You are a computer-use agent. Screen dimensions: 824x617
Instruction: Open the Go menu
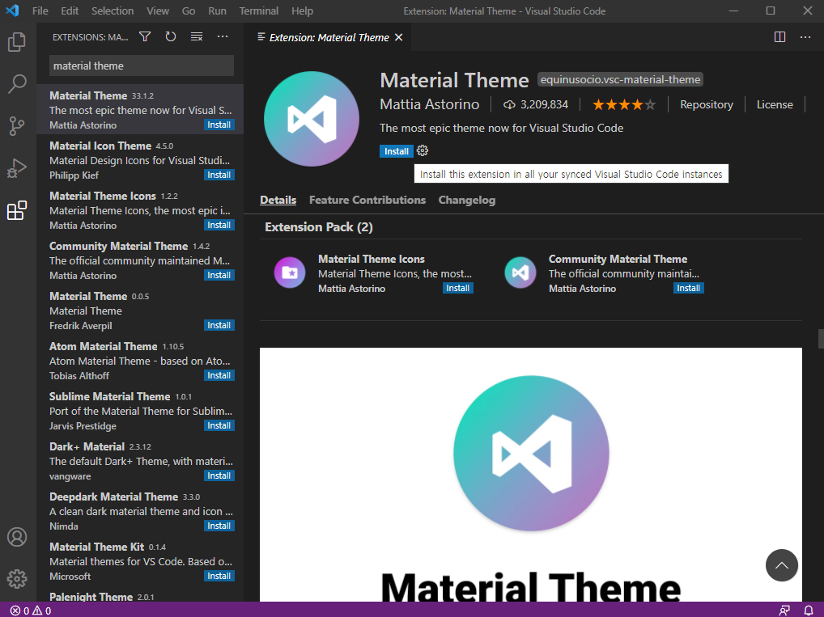[x=189, y=11]
